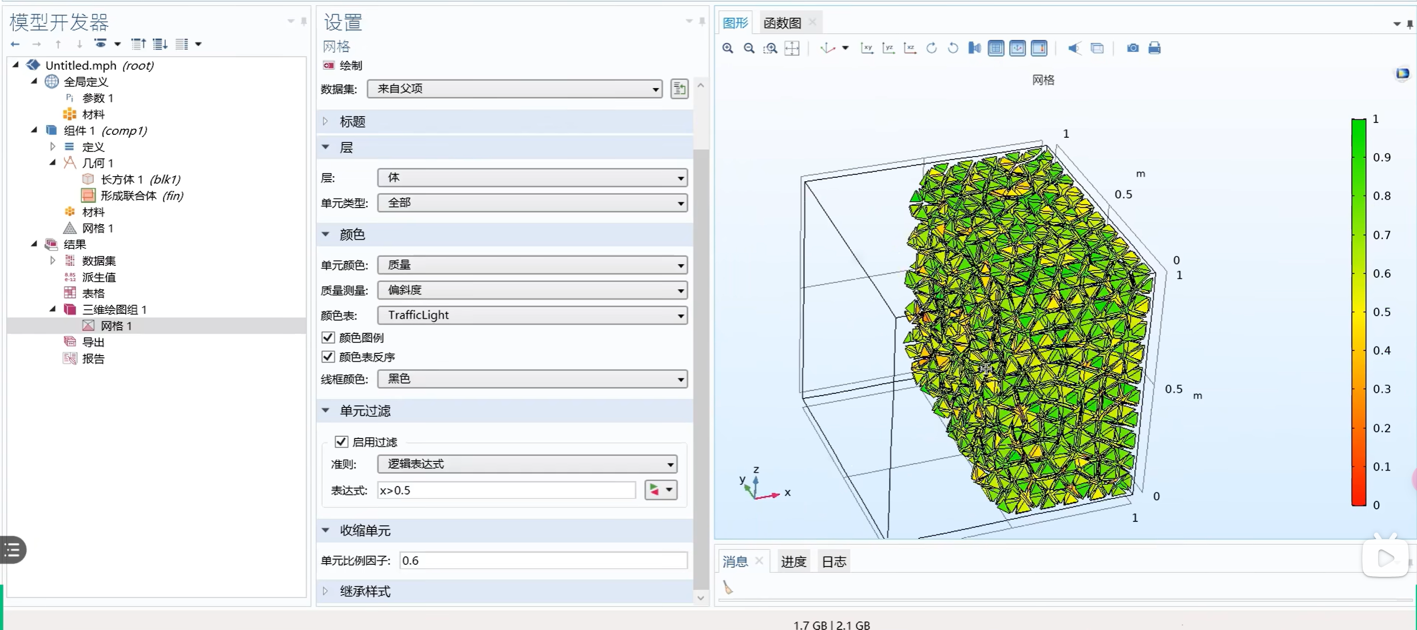
Task: Disable the 启用过滤 checkbox
Action: (x=342, y=442)
